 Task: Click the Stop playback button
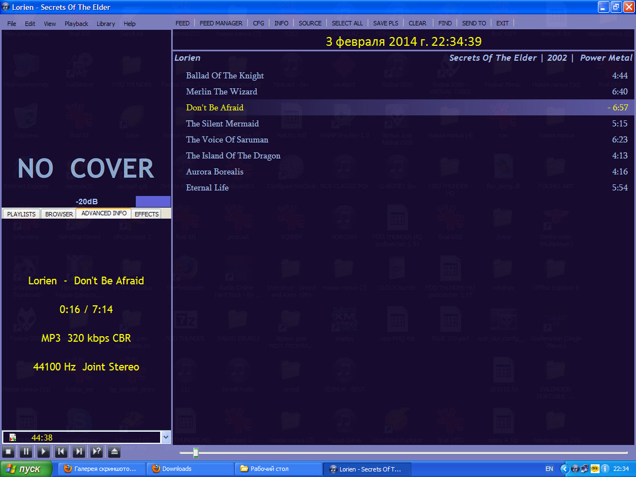(x=8, y=452)
